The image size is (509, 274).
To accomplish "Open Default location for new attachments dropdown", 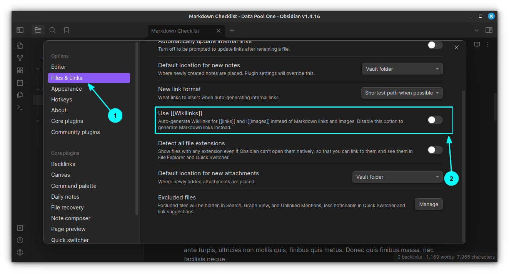I will (x=397, y=177).
